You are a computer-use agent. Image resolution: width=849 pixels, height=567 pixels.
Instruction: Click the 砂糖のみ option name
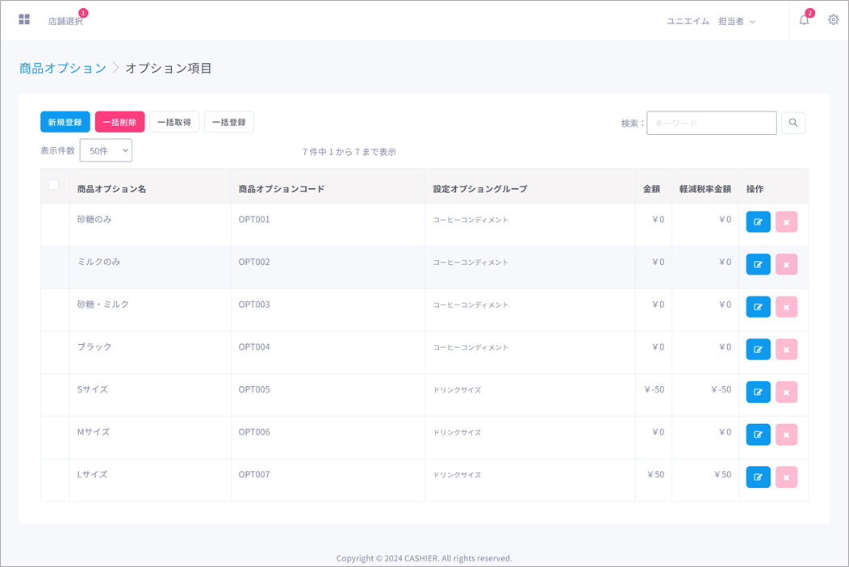click(x=94, y=219)
